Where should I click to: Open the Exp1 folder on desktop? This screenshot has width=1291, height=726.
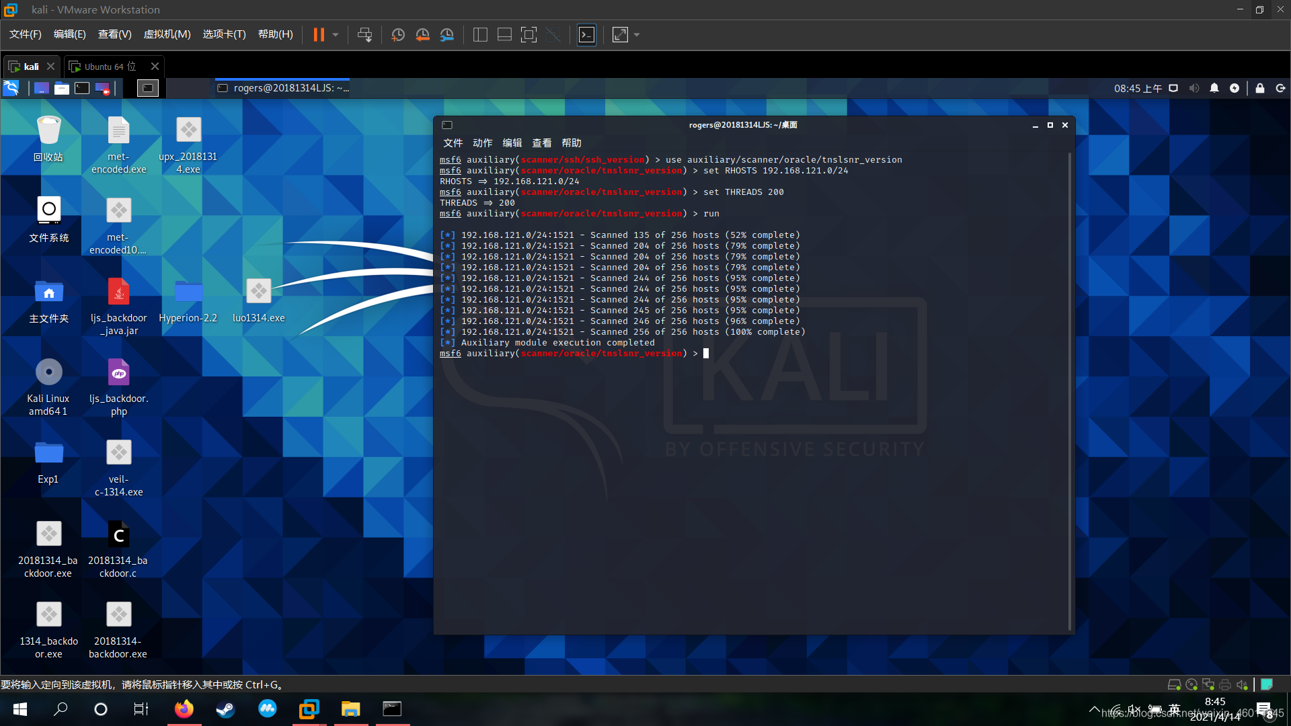point(48,462)
